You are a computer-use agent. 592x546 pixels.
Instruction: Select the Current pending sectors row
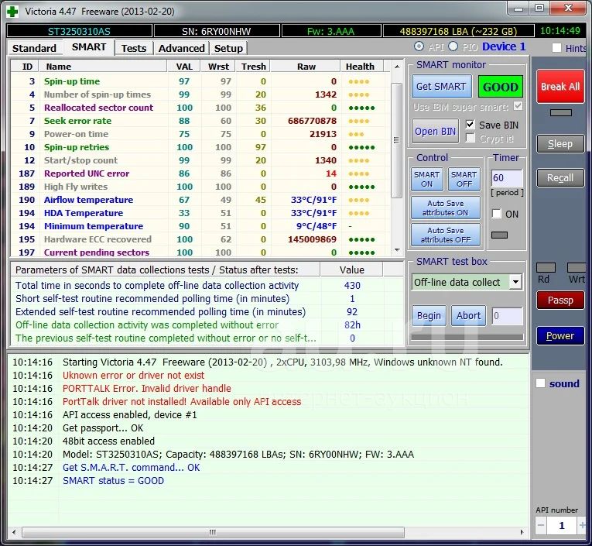200,252
